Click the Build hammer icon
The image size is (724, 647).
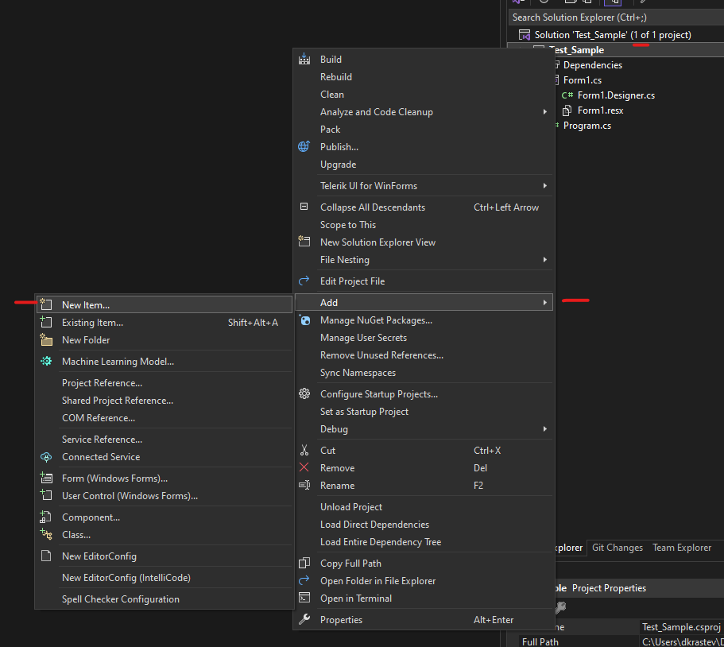(x=305, y=59)
